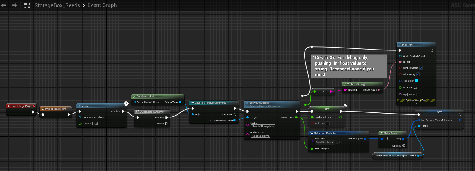Click the blueprint graph icon beside StorageBox_Seeds
Image resolution: width=475 pixels, height=171 pixels.
pos(27,5)
